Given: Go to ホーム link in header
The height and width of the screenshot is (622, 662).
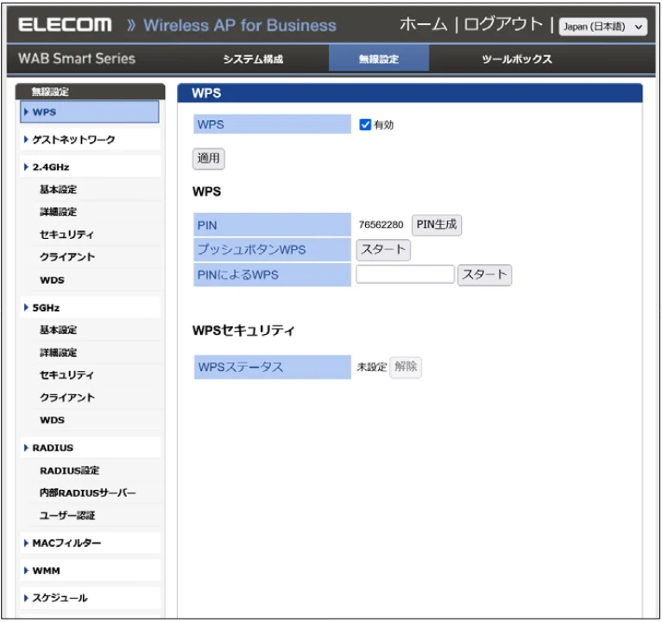Looking at the screenshot, I should point(424,24).
